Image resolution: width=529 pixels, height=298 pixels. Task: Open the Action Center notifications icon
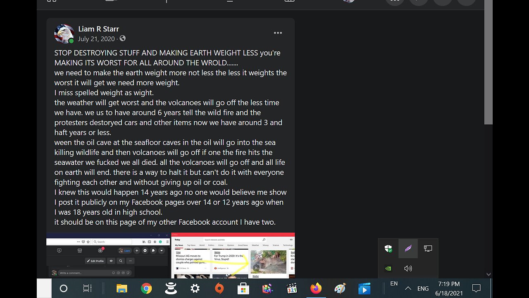click(476, 288)
